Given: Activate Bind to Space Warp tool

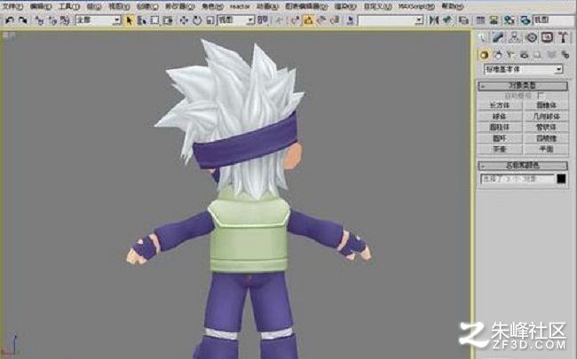Looking at the screenshot, I should pyautogui.click(x=65, y=20).
